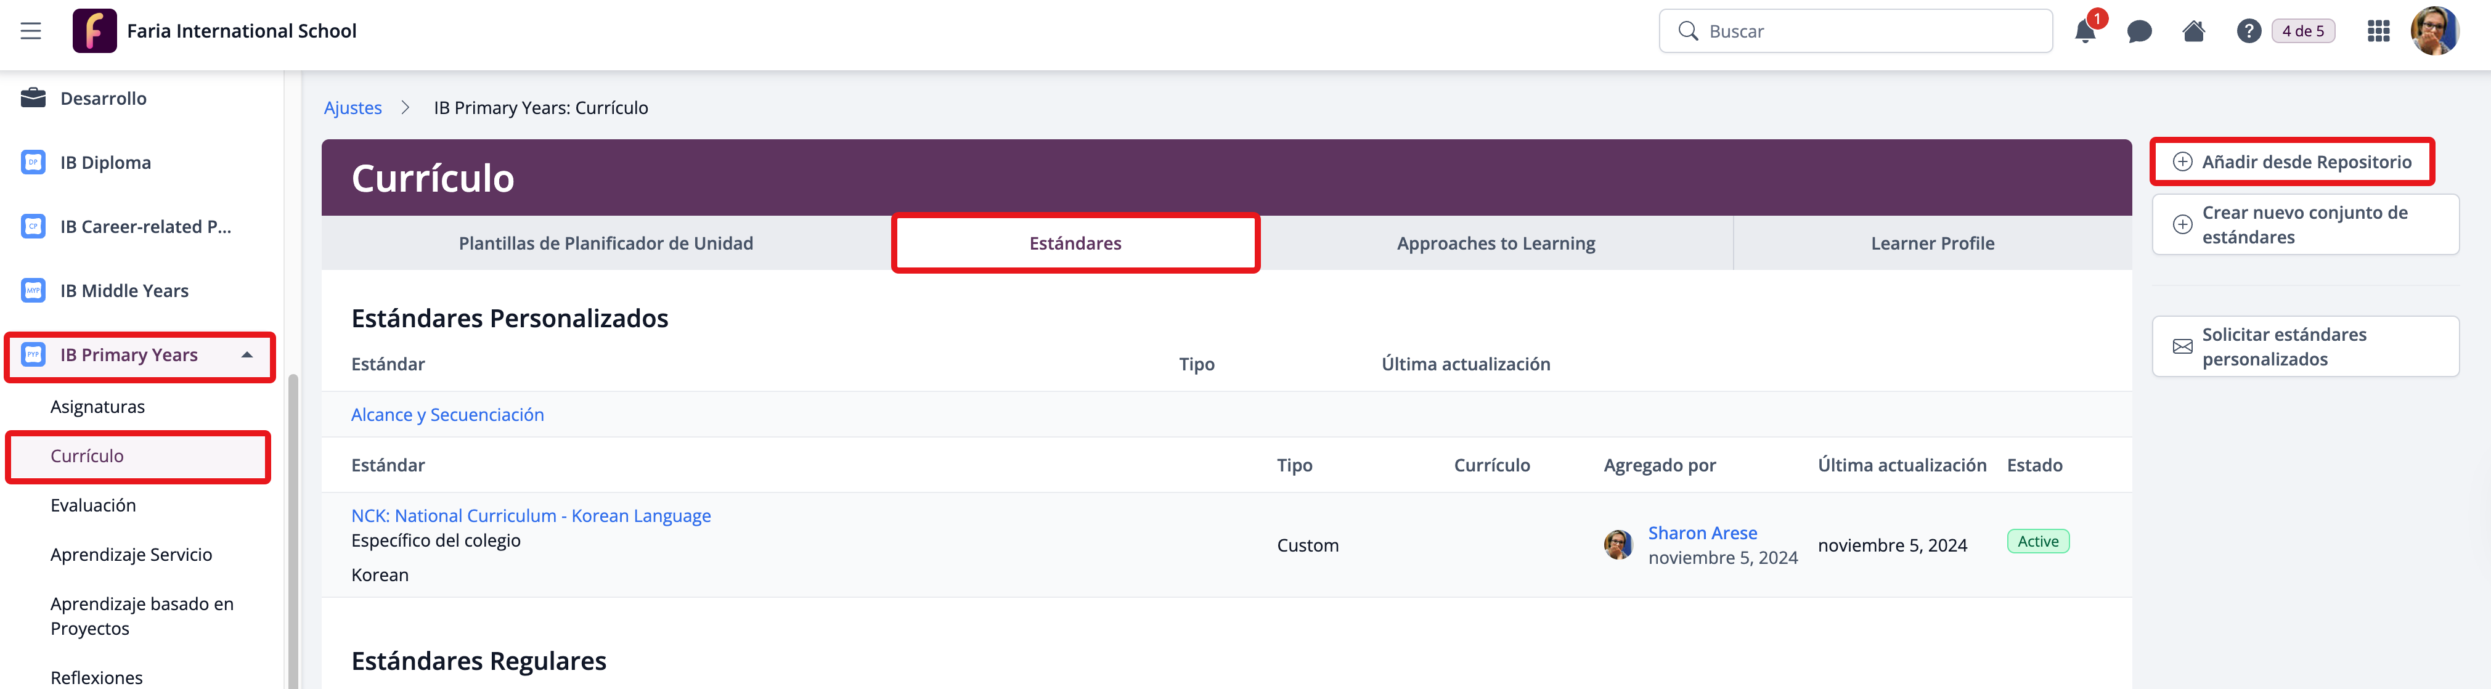Collapse the IB Primary Years section

(248, 354)
